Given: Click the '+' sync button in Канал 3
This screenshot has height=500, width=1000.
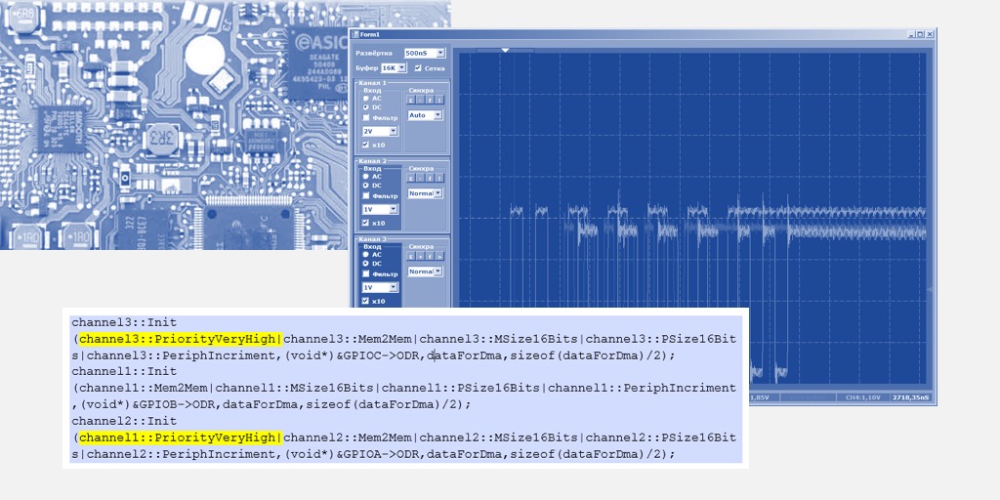Looking at the screenshot, I should [420, 257].
